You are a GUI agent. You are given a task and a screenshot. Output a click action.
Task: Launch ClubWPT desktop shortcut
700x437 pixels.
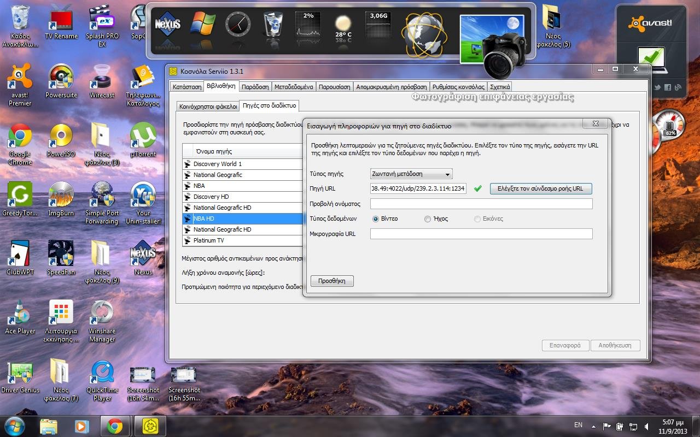20,258
